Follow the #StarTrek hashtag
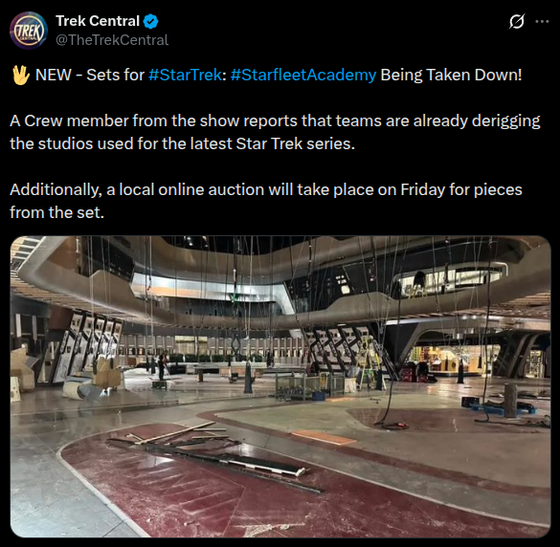Screen dimensions: 560x547 coord(185,75)
